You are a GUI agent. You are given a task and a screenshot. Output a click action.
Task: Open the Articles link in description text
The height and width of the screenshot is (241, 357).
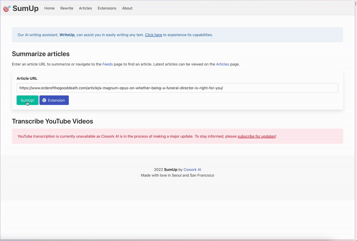[222, 64]
